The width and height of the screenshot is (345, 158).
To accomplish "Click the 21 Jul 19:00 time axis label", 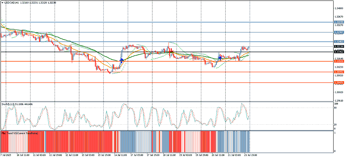I will [x=251, y=155].
